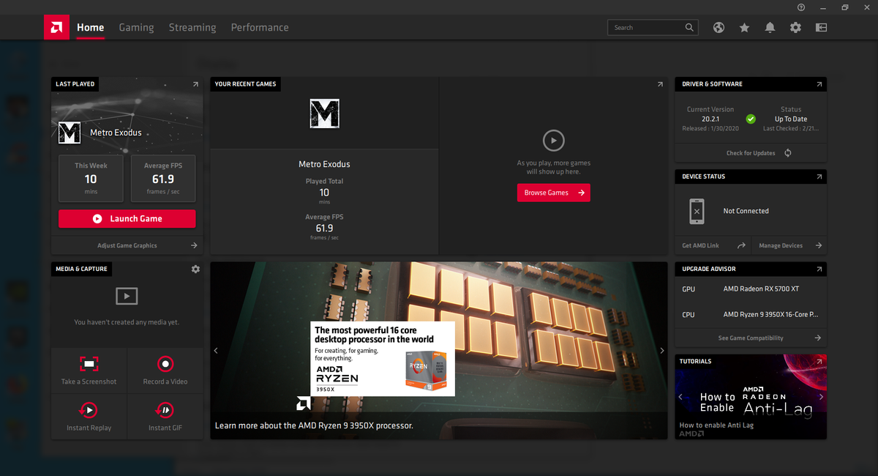
Task: Open the settings gear in the header
Action: click(795, 27)
